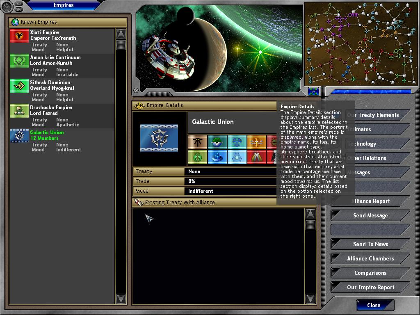
Task: Select the Xiati Empire red flag icon
Action: point(19,36)
